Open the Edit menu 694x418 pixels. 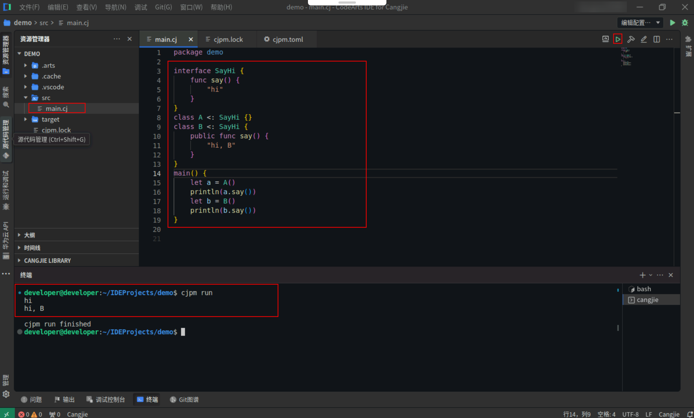[58, 7]
